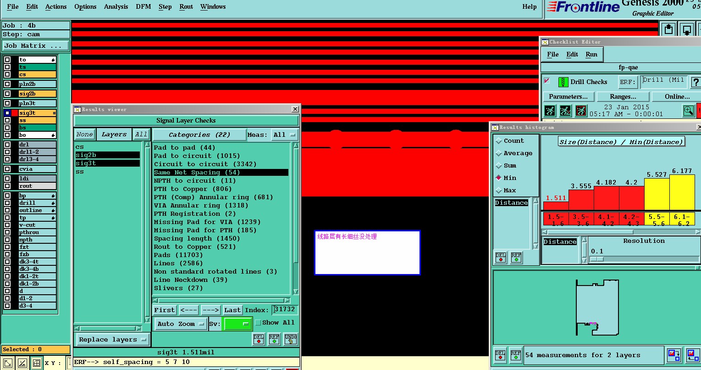Open the File menu in main window

(13, 7)
